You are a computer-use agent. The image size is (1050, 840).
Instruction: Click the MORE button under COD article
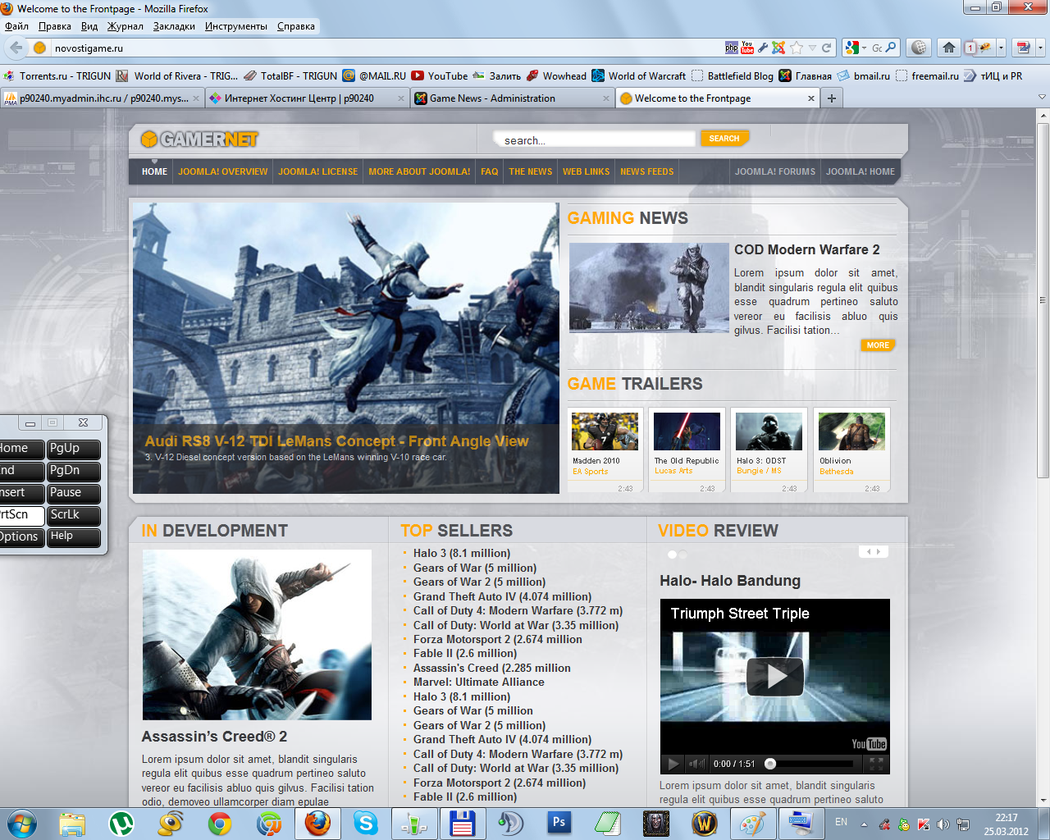click(x=878, y=345)
